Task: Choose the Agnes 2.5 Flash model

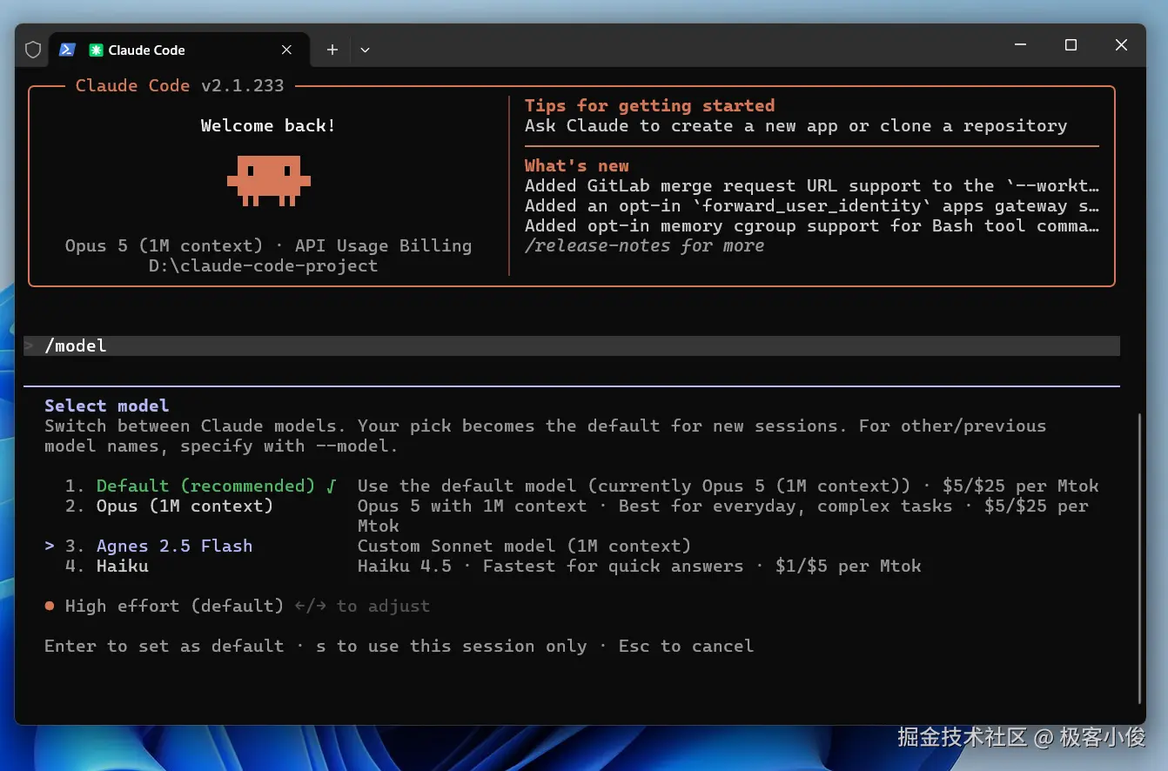Action: [x=158, y=546]
